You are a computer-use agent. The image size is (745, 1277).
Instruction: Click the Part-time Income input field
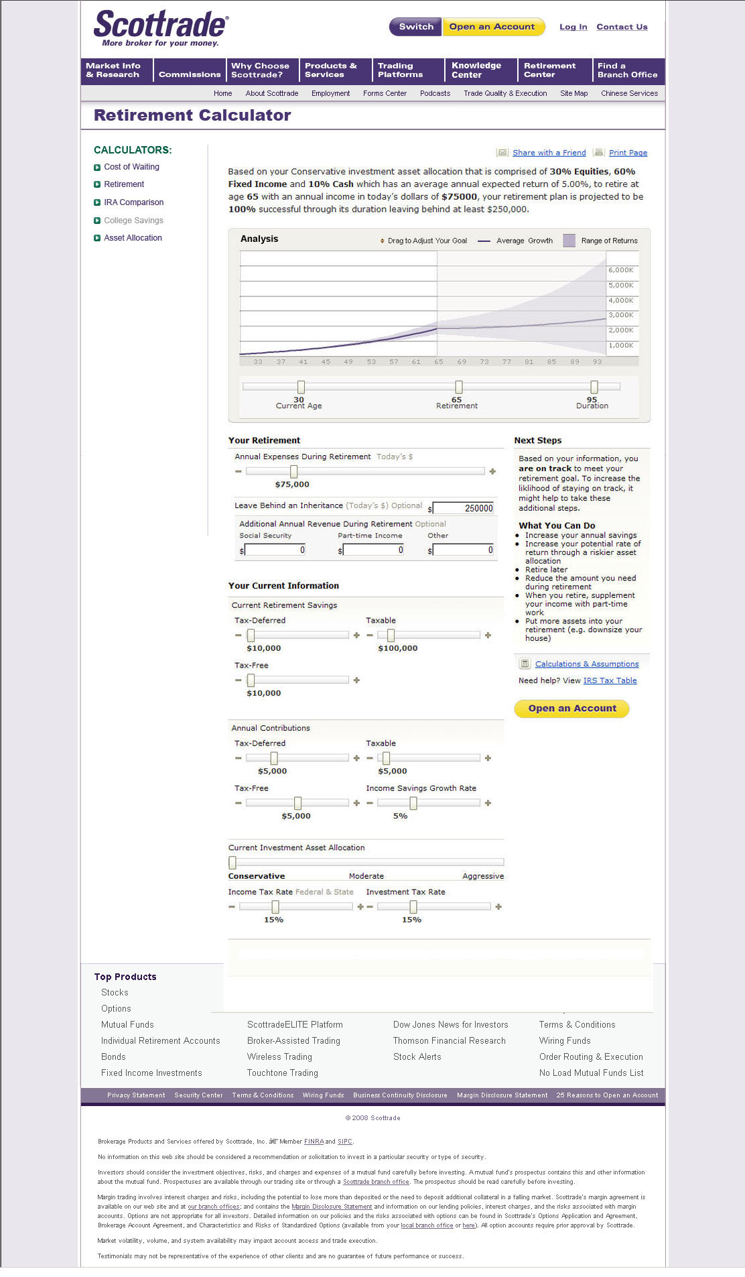374,550
